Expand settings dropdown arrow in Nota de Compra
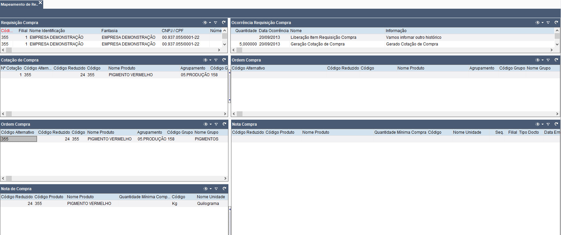This screenshot has height=235, width=561. click(x=211, y=189)
